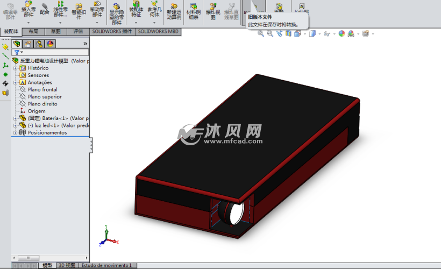Switch to the 3D 视图 bottom tab
This screenshot has height=269, width=441.
(x=67, y=265)
